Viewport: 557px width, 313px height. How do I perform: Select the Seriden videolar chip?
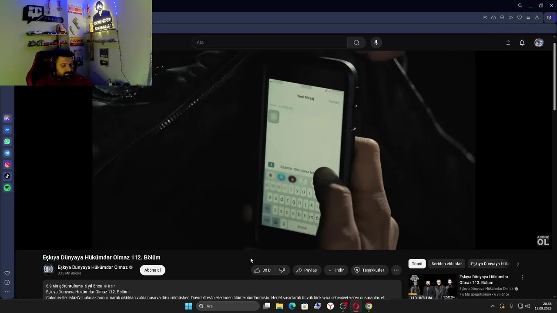446,264
